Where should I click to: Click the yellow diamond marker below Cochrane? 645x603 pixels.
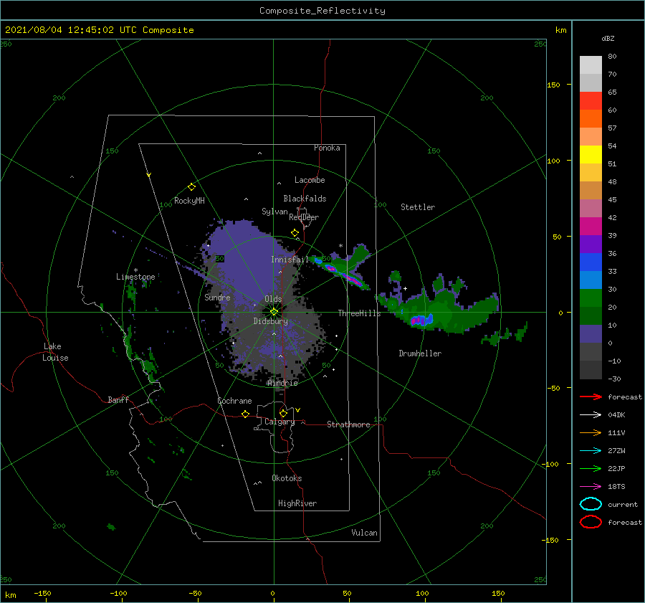coord(246,414)
